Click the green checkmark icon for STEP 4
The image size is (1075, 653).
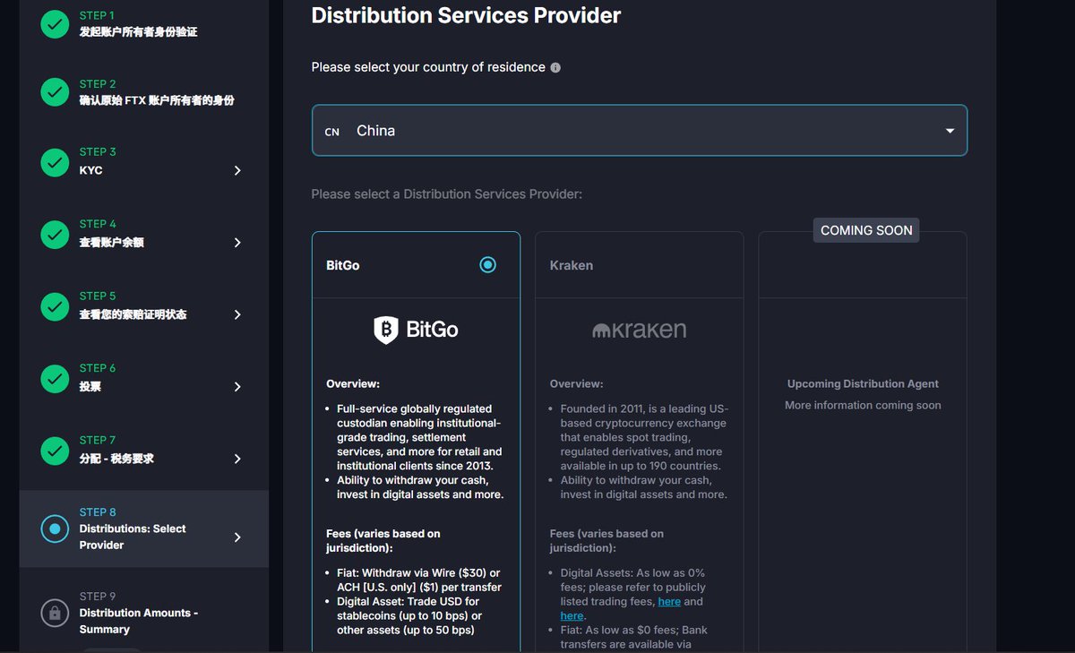click(55, 234)
